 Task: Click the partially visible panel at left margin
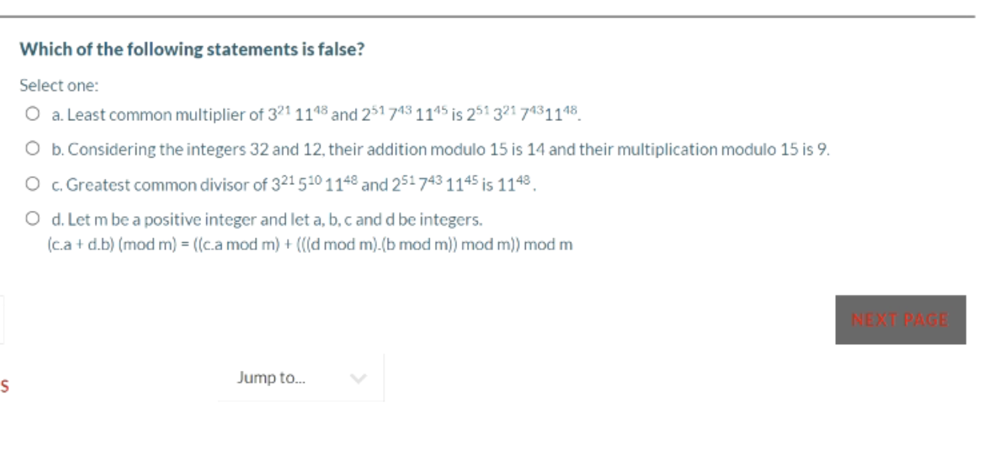pyautogui.click(x=2, y=320)
